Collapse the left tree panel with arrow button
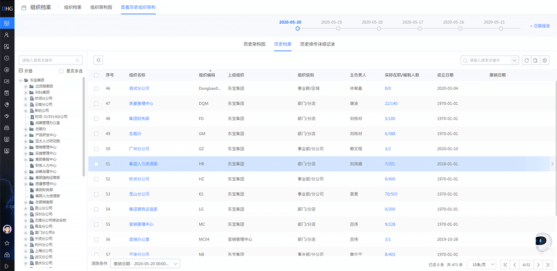 (98, 60)
